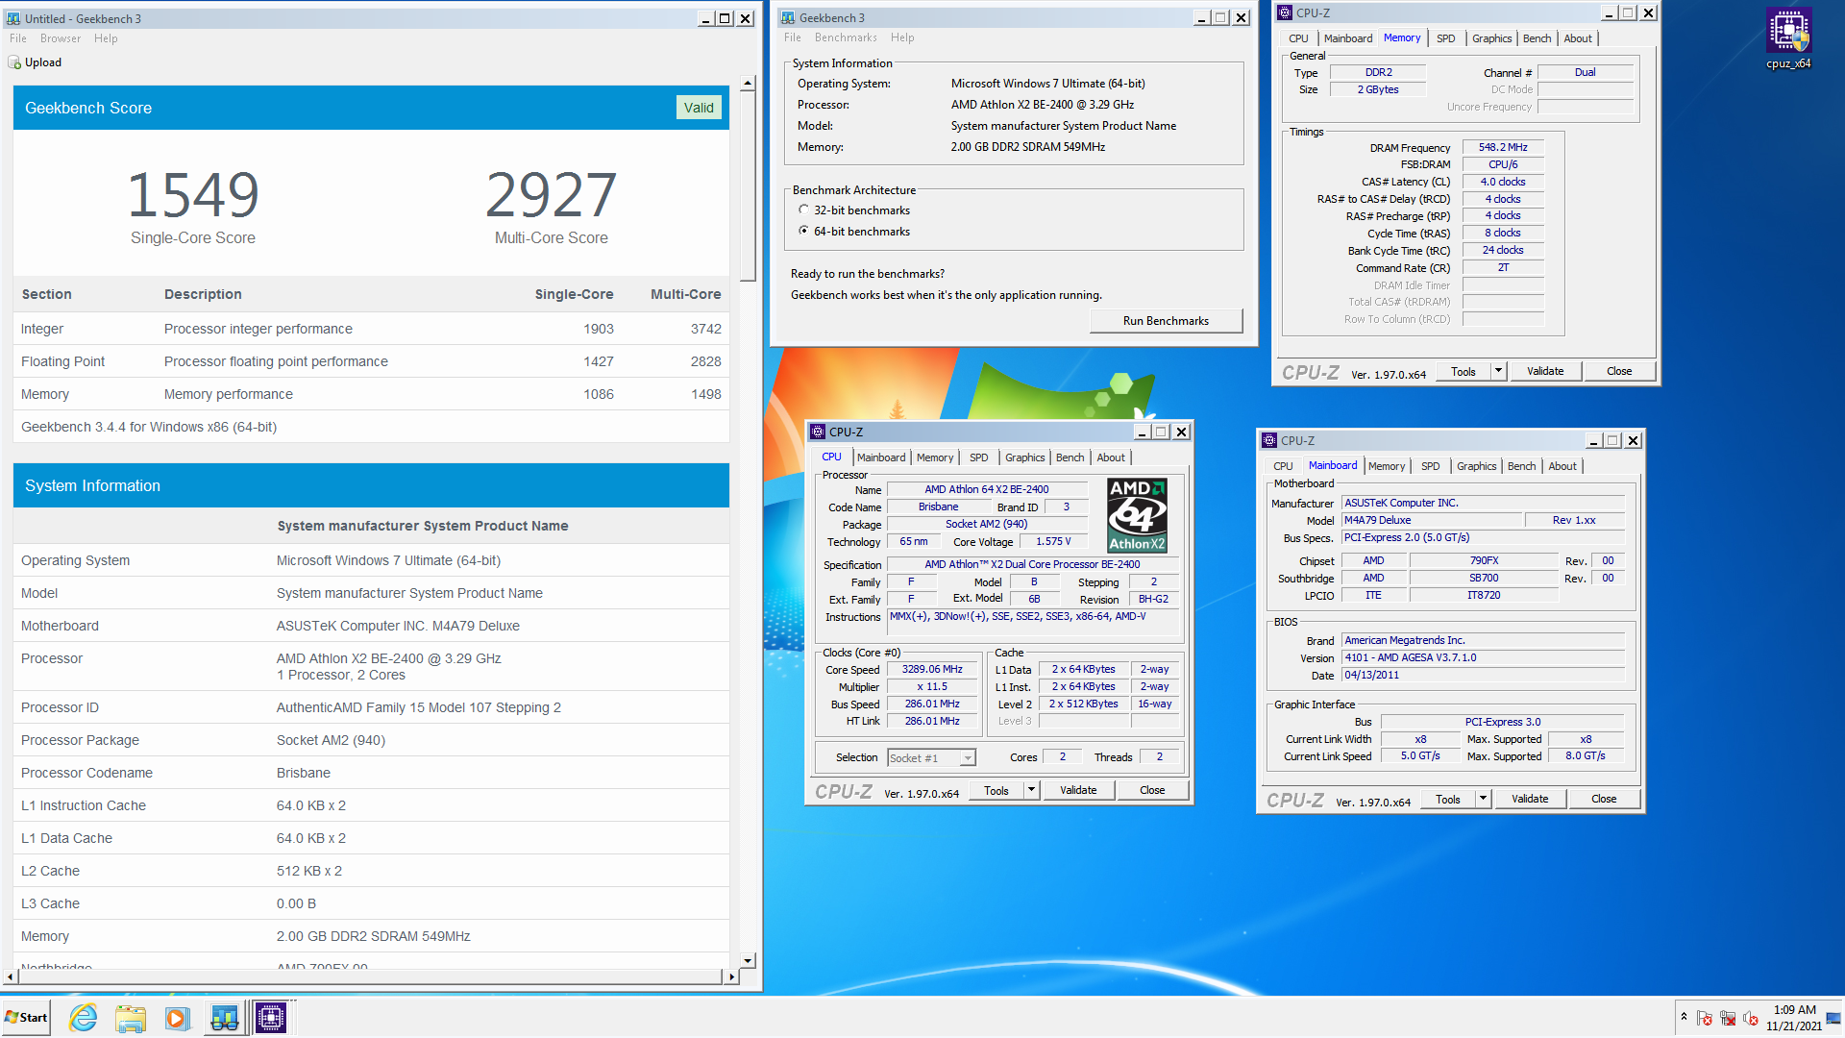Click Validate in CPU-Z Memory window

[1545, 371]
